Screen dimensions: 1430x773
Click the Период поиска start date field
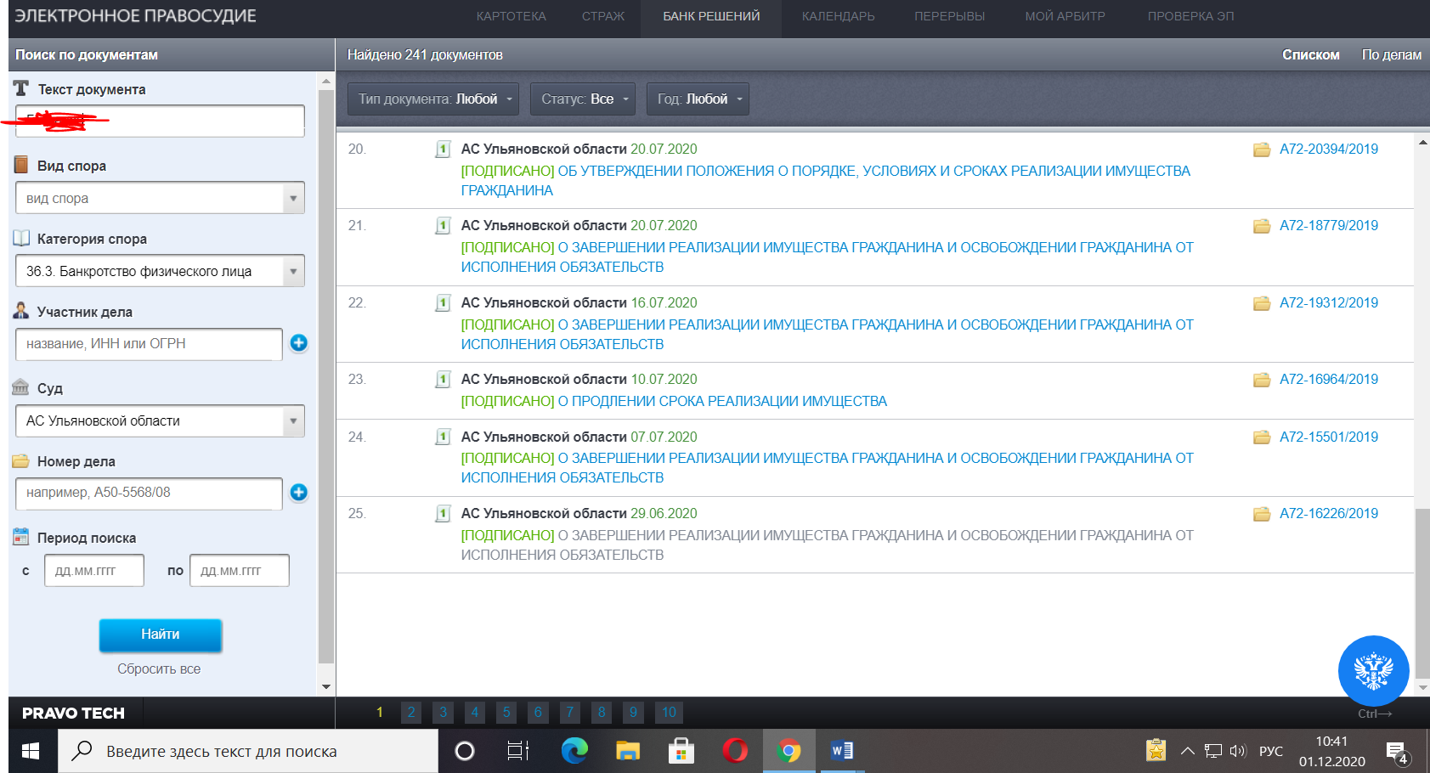click(94, 571)
